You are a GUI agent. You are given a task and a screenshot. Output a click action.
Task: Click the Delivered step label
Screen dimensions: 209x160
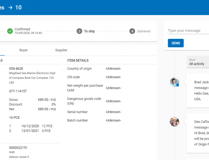coord(144,31)
